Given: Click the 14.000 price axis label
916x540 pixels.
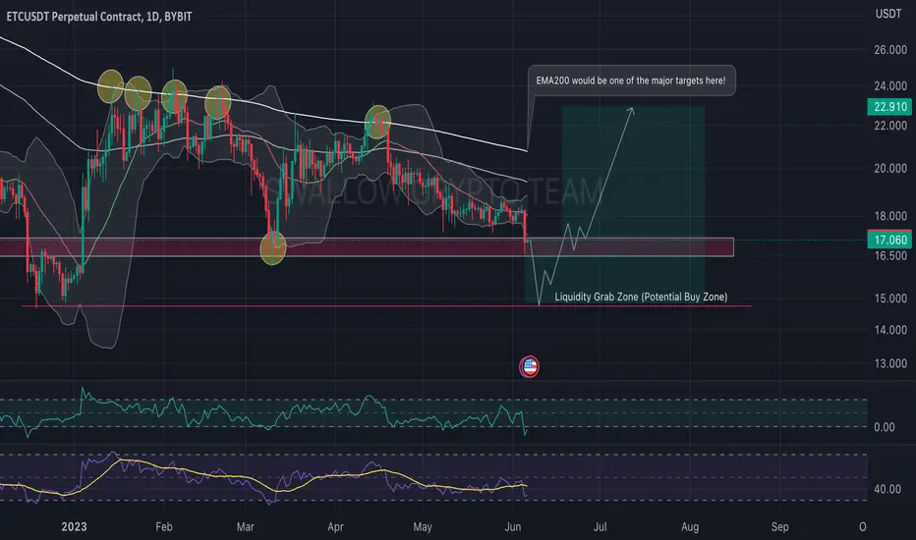Looking at the screenshot, I should point(890,330).
